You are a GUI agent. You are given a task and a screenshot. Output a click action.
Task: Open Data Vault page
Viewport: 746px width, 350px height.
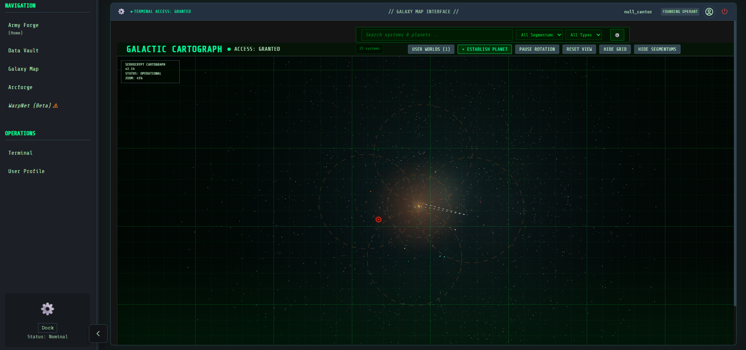[23, 51]
